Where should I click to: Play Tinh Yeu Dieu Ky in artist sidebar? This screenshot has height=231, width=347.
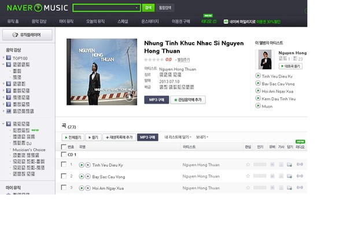(x=258, y=76)
